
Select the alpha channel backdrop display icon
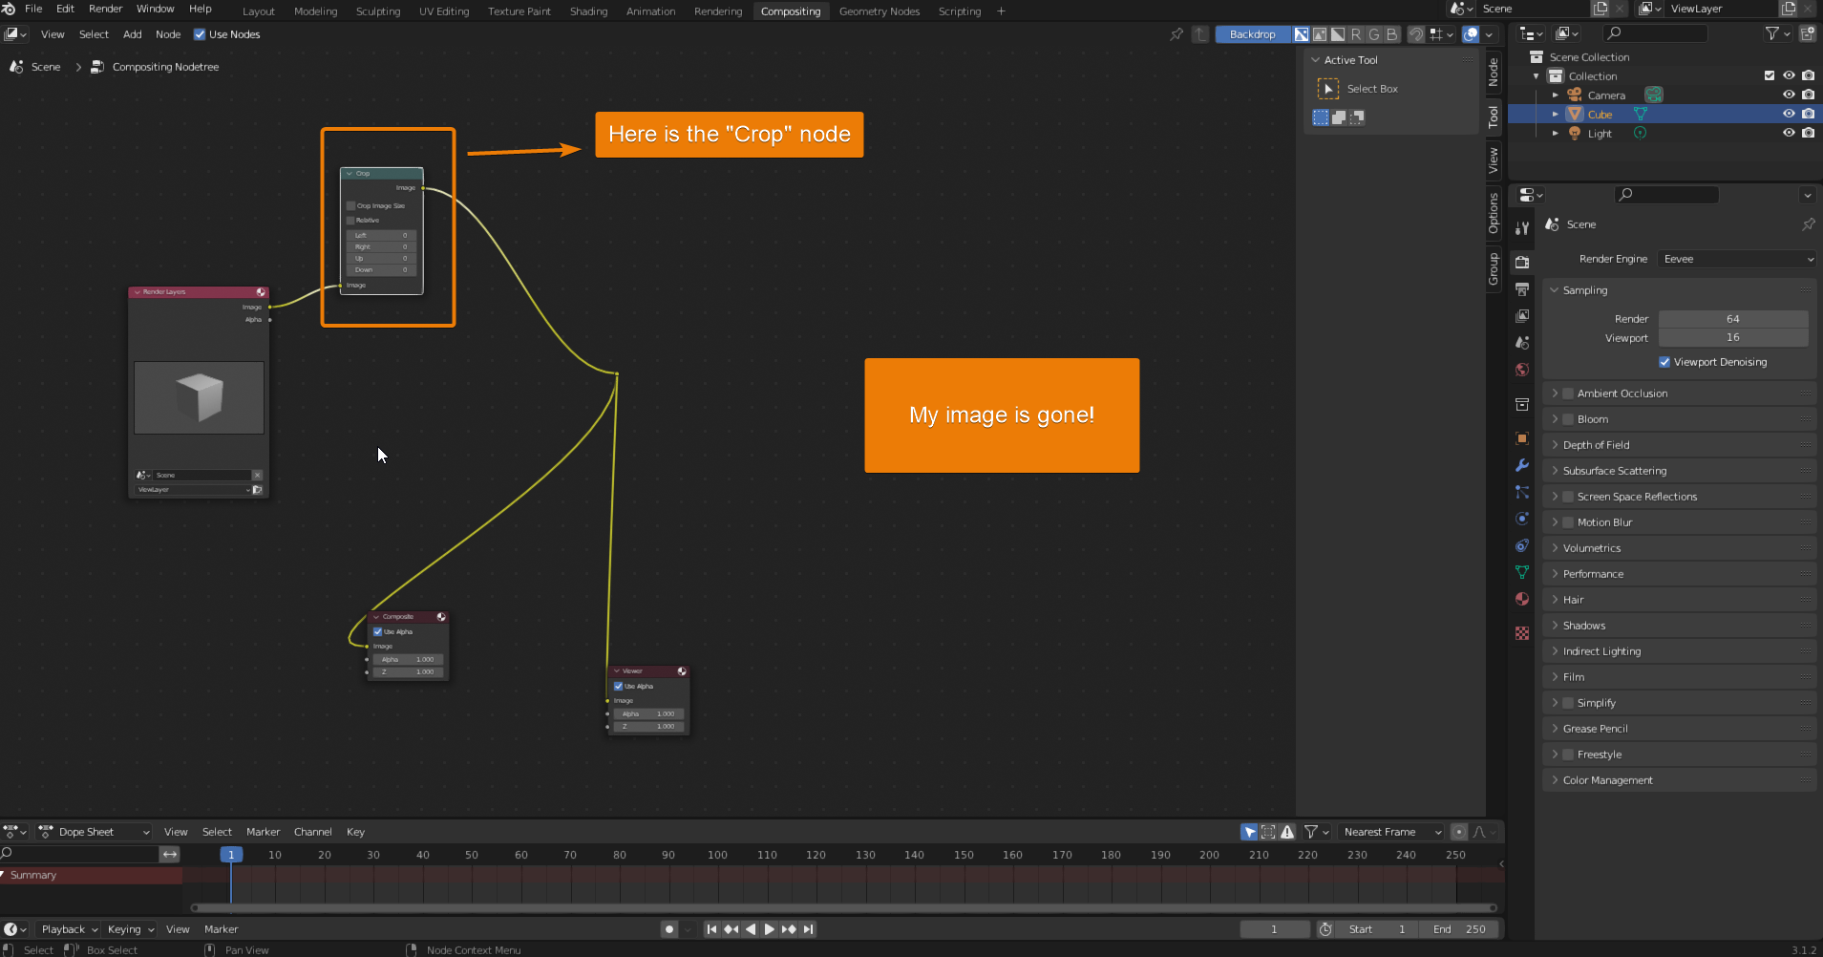[1338, 34]
